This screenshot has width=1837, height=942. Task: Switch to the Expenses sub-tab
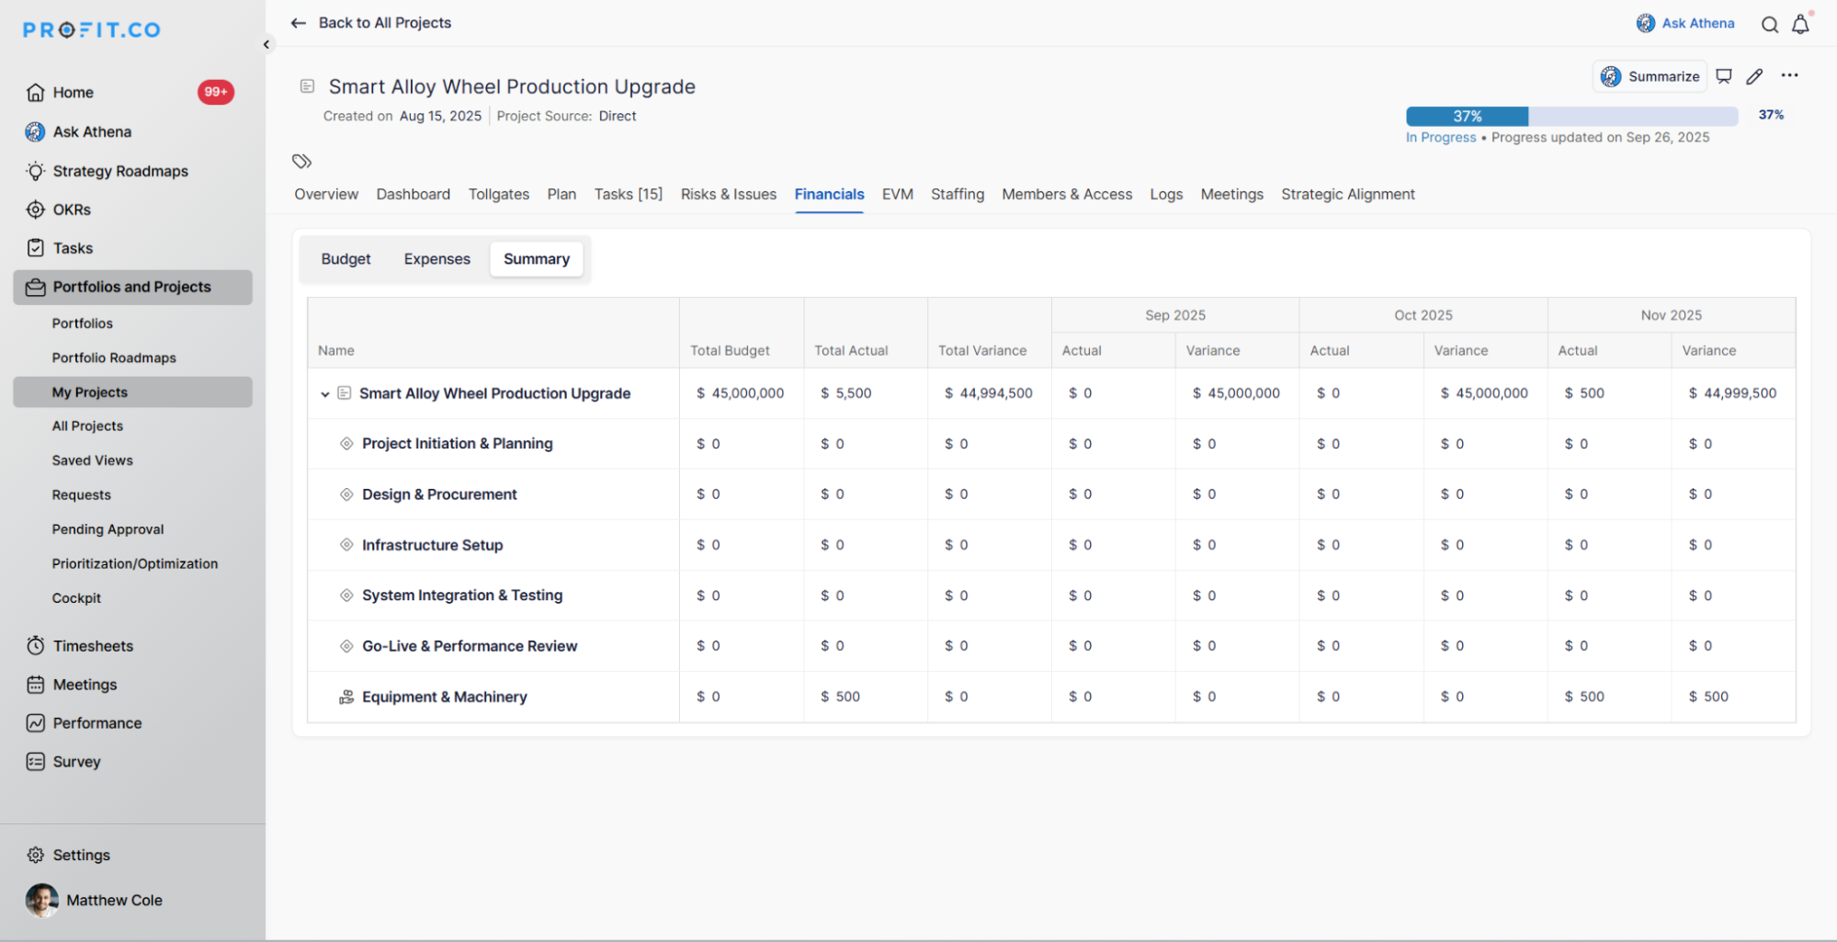coord(437,259)
